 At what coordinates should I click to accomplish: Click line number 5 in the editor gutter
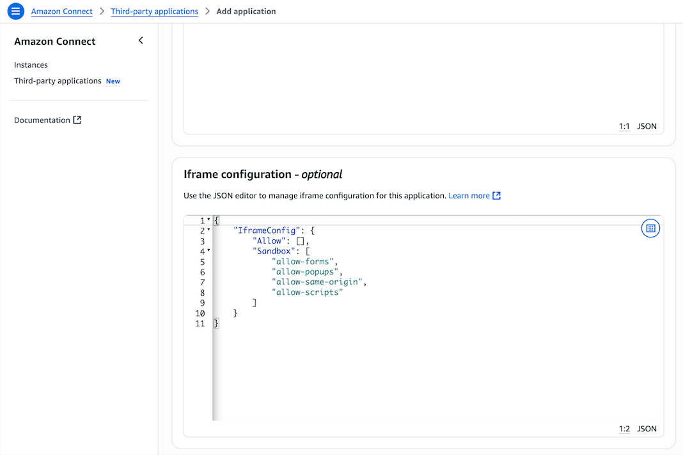pyautogui.click(x=202, y=261)
